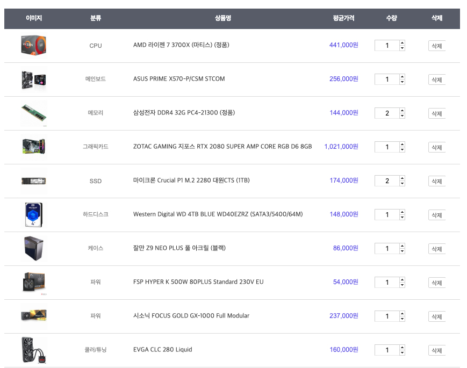
Task: Open the ZOTAC RTX 2080 SUPER thumbnail
Action: (34, 147)
